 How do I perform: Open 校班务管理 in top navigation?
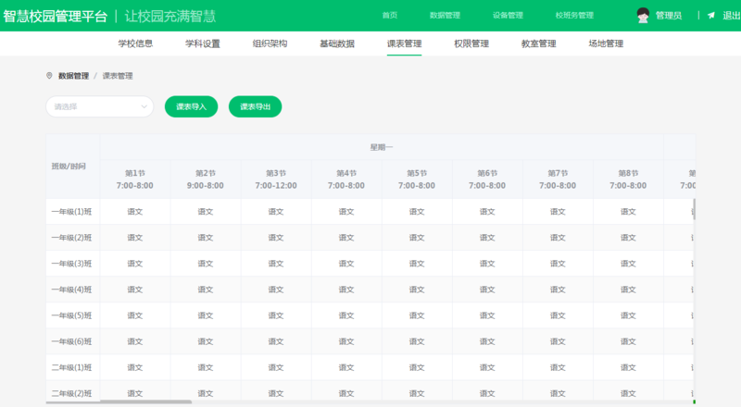click(574, 16)
